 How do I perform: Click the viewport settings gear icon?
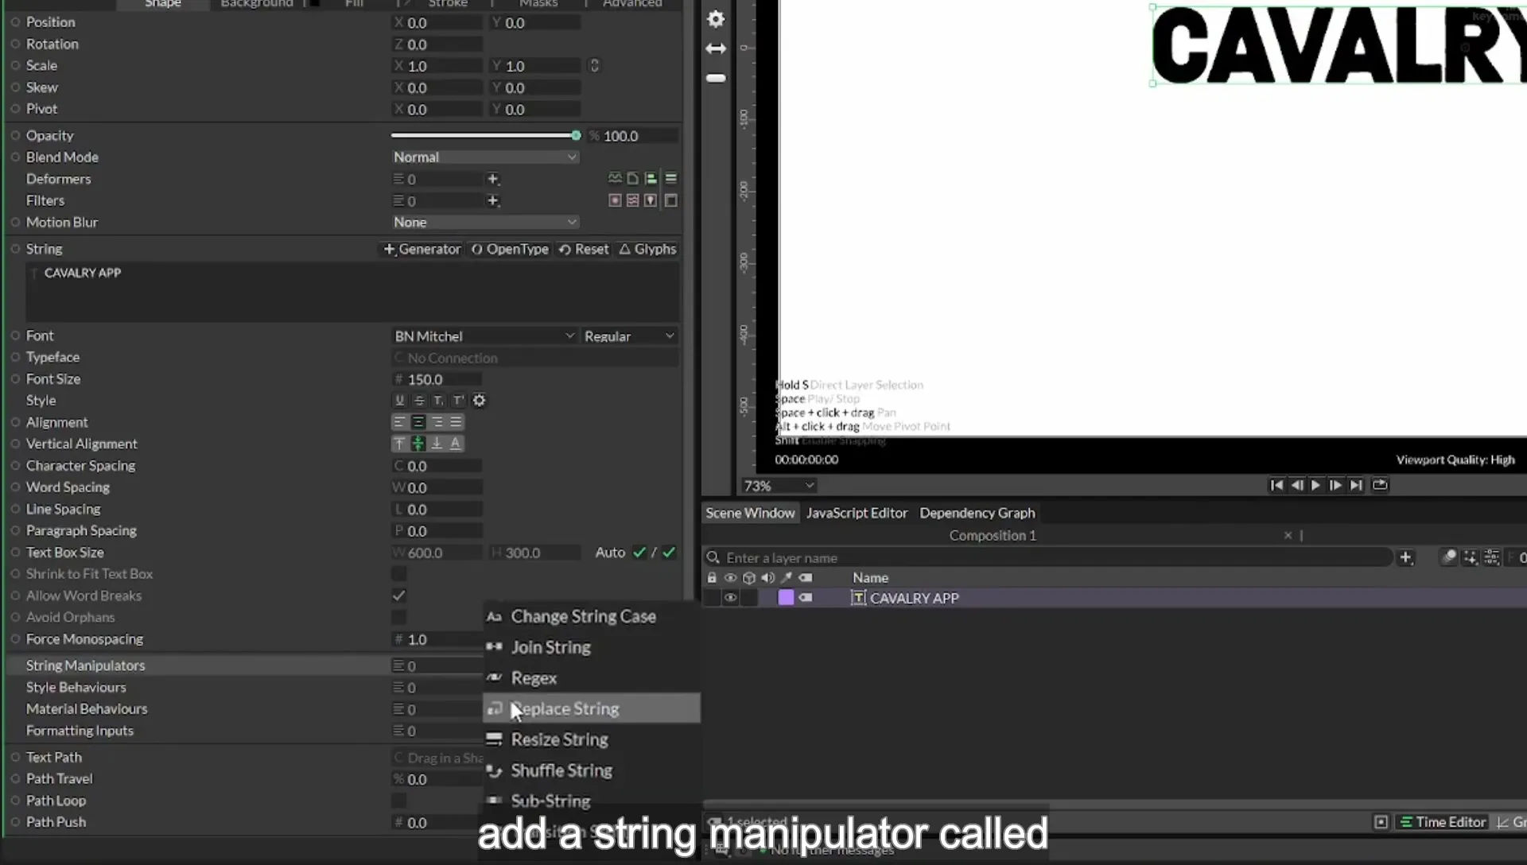(716, 19)
